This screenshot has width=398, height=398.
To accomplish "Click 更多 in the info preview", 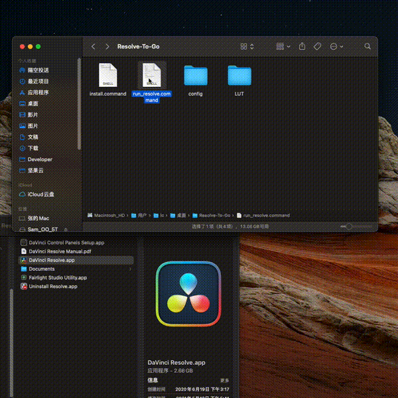I will point(225,380).
